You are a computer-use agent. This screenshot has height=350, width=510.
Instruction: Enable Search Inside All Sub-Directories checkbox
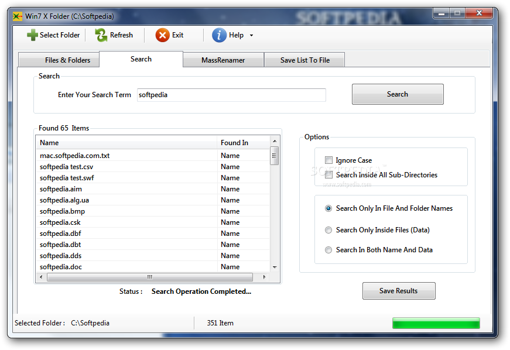coord(329,175)
